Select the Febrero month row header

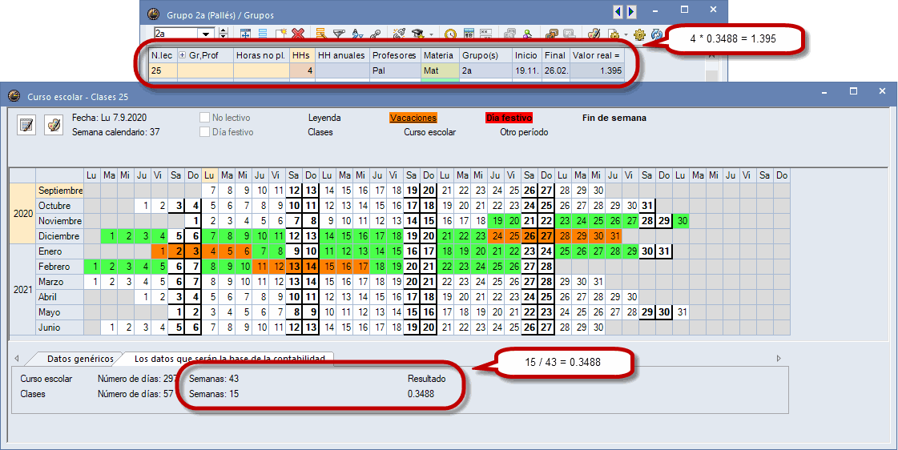(60, 266)
